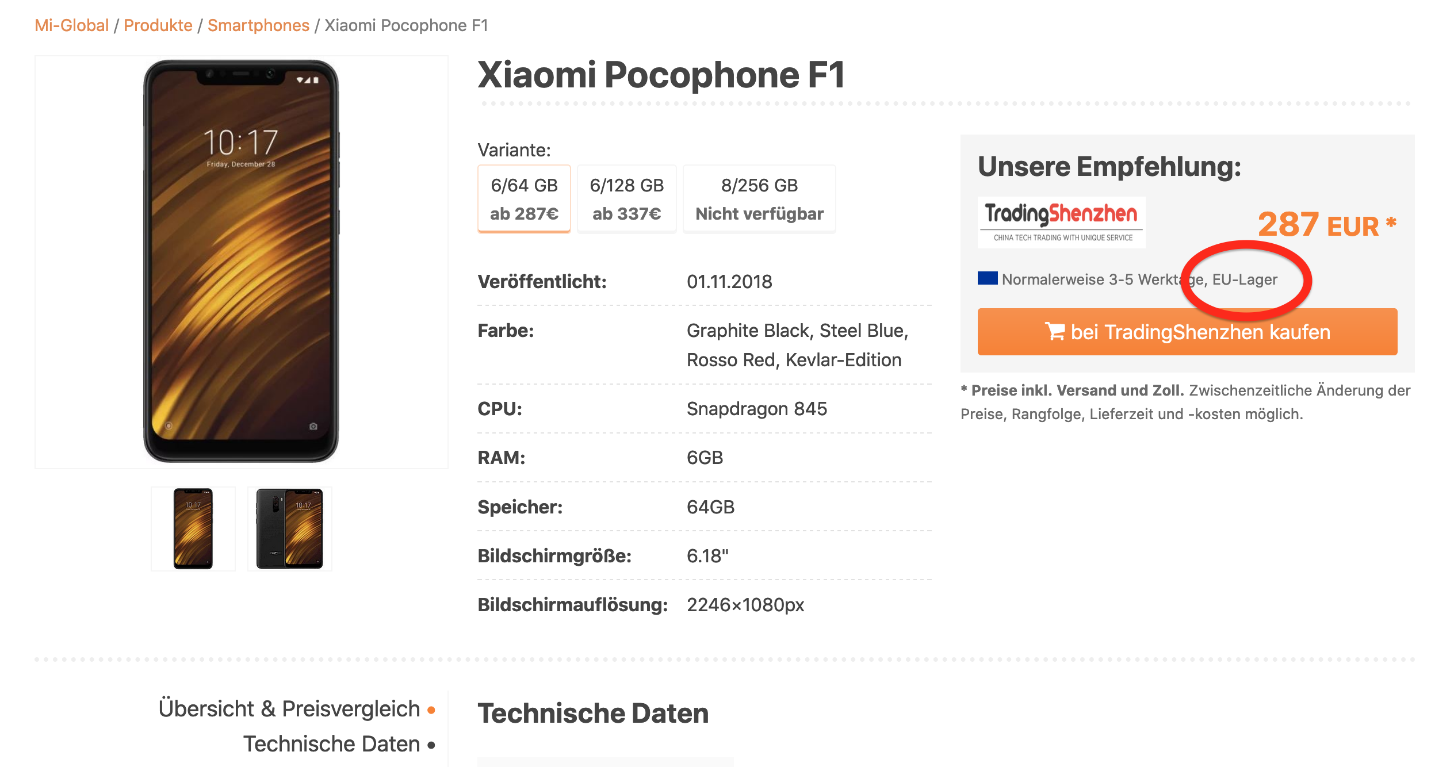
Task: Click the Technische Daten section heading
Action: (593, 713)
